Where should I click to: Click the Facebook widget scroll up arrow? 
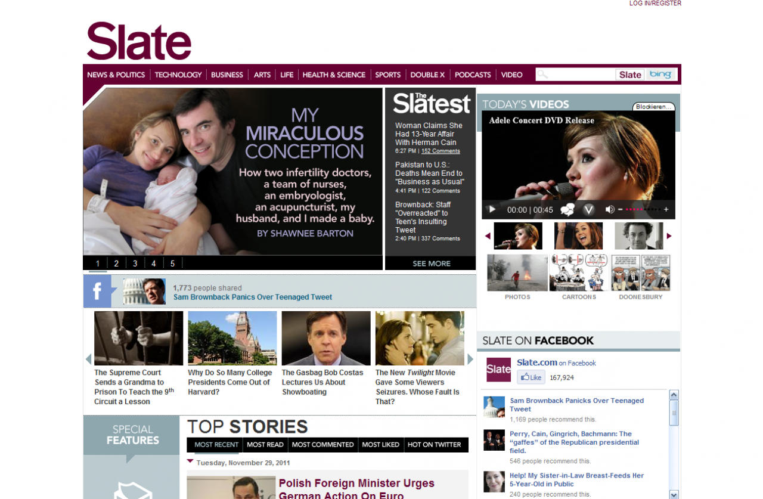click(x=674, y=395)
